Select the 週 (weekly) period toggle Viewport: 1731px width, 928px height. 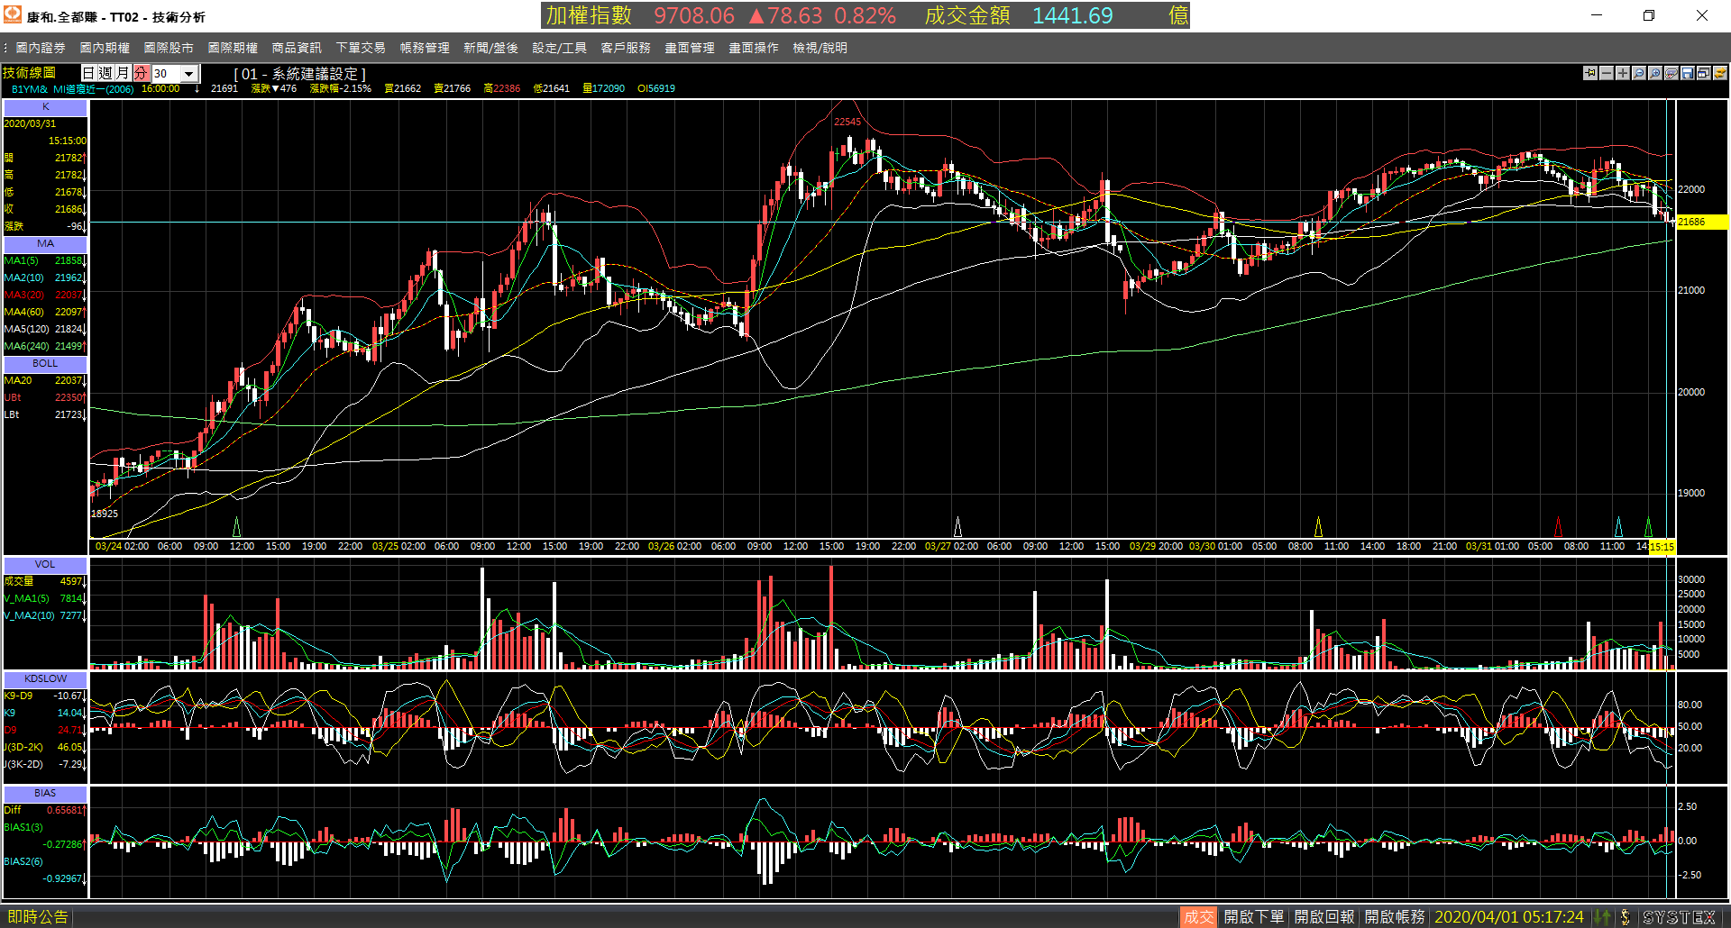tap(106, 73)
